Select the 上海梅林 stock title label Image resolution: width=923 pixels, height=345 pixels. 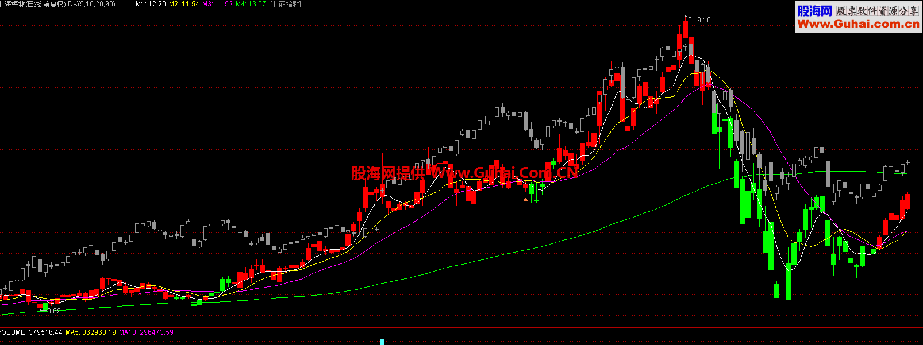tap(13, 4)
